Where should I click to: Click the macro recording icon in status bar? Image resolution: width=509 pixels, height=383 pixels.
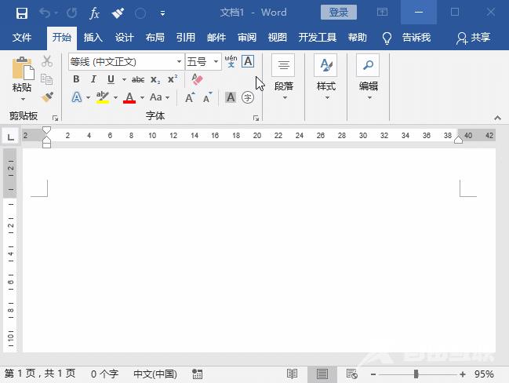(x=197, y=374)
